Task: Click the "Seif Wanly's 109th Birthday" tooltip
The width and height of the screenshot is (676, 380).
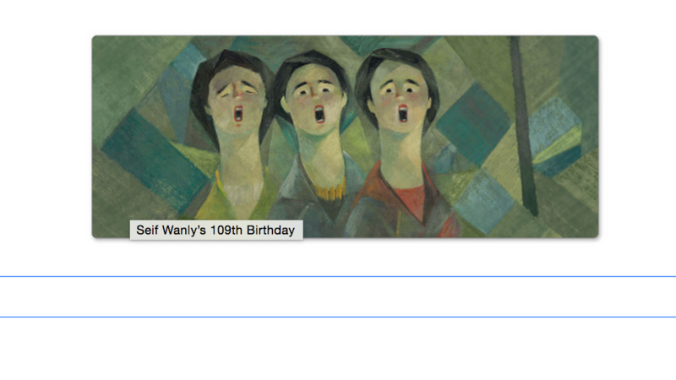Action: coord(215,230)
